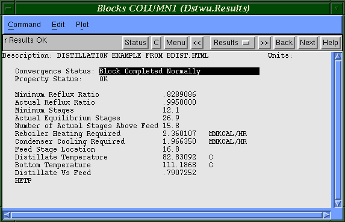The height and width of the screenshot is (222, 345).
Task: Click the horizontal scrollbar left arrow
Action: (x=7, y=215)
